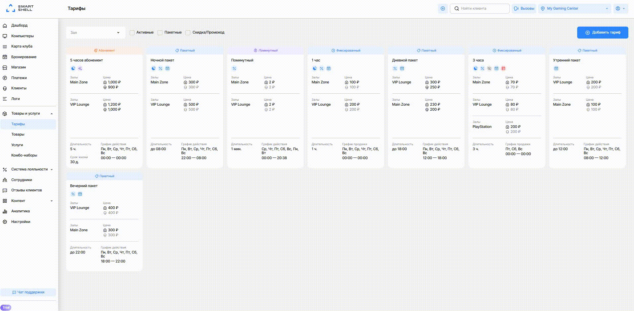634x311 pixels.
Task: Open Логи via its lines icon
Action: 5,99
